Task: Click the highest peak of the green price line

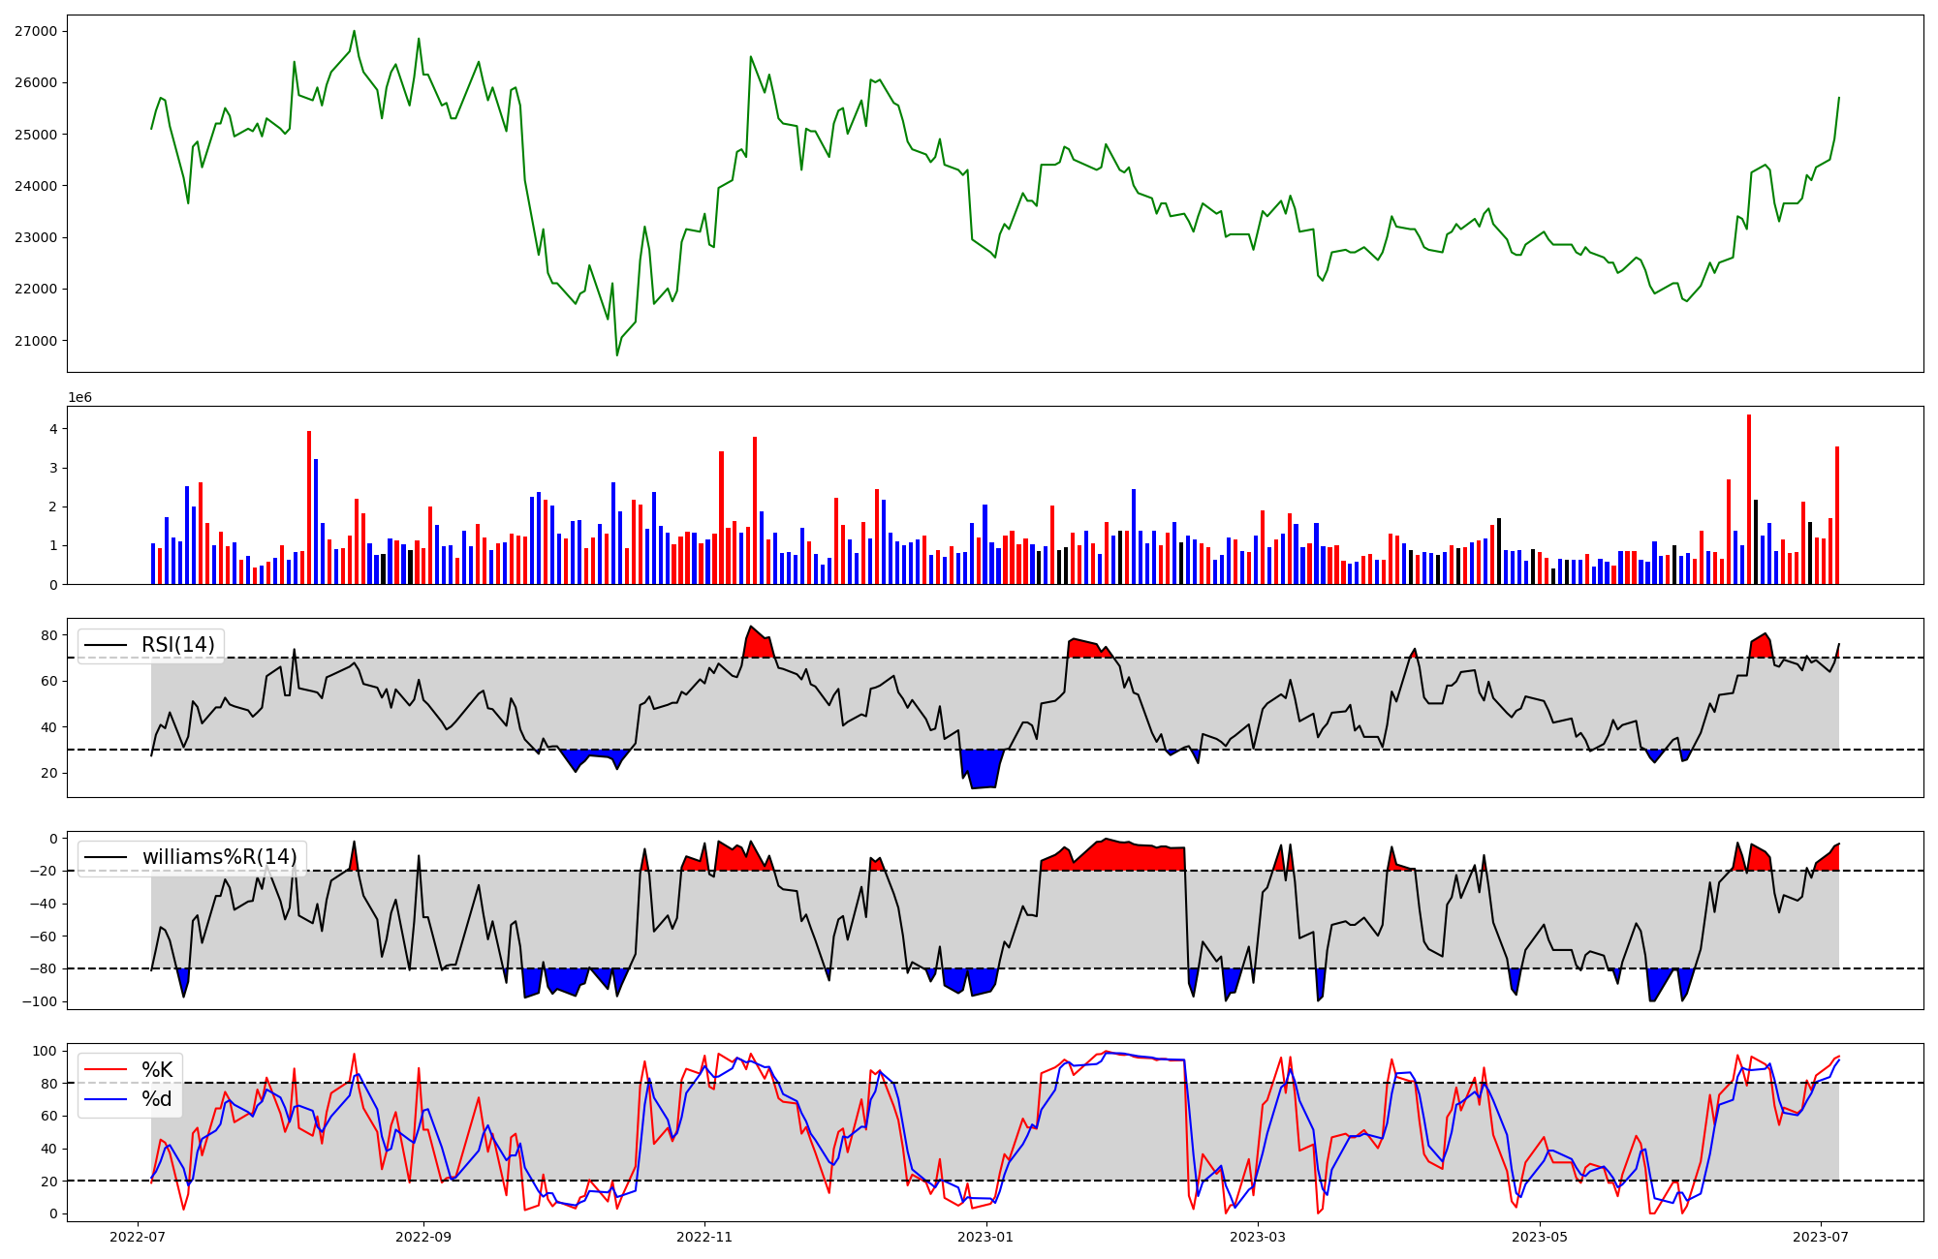Action: coord(354,31)
